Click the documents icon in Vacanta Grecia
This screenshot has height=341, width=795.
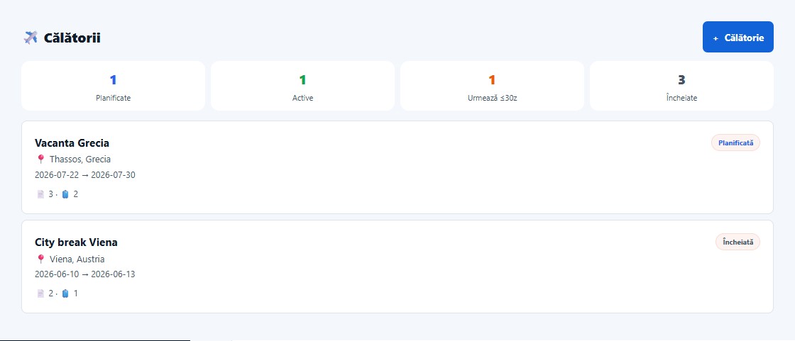pos(40,194)
